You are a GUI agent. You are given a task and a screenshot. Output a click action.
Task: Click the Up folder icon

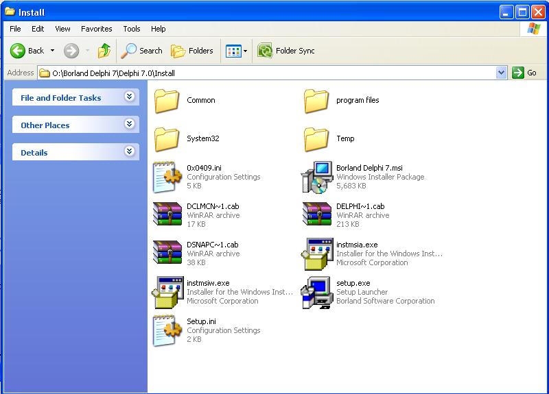104,51
